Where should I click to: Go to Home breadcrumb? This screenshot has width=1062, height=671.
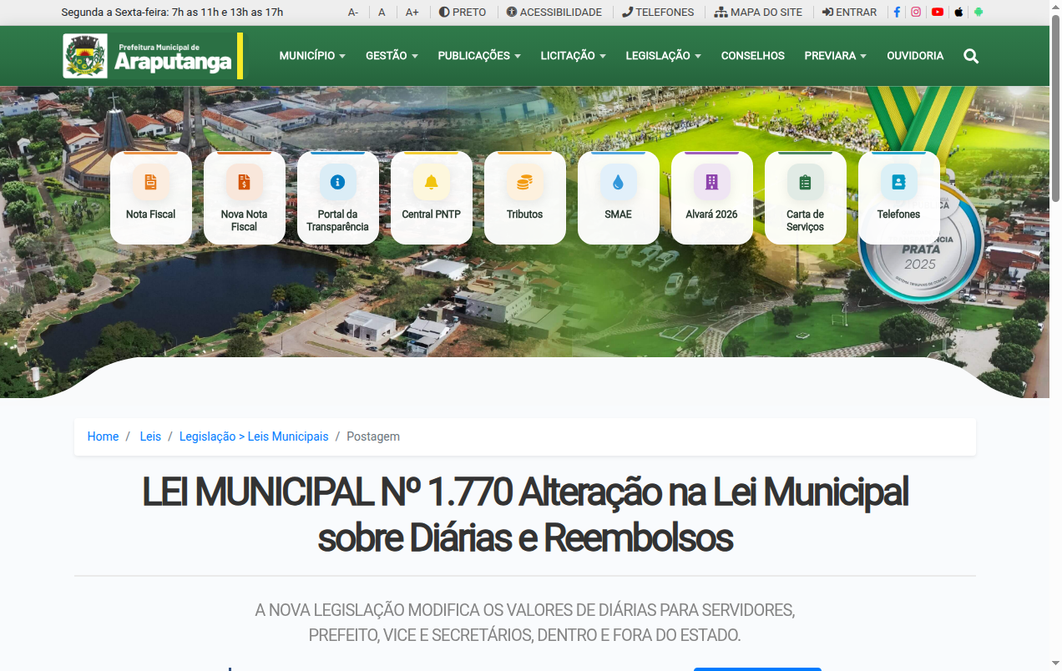(103, 436)
